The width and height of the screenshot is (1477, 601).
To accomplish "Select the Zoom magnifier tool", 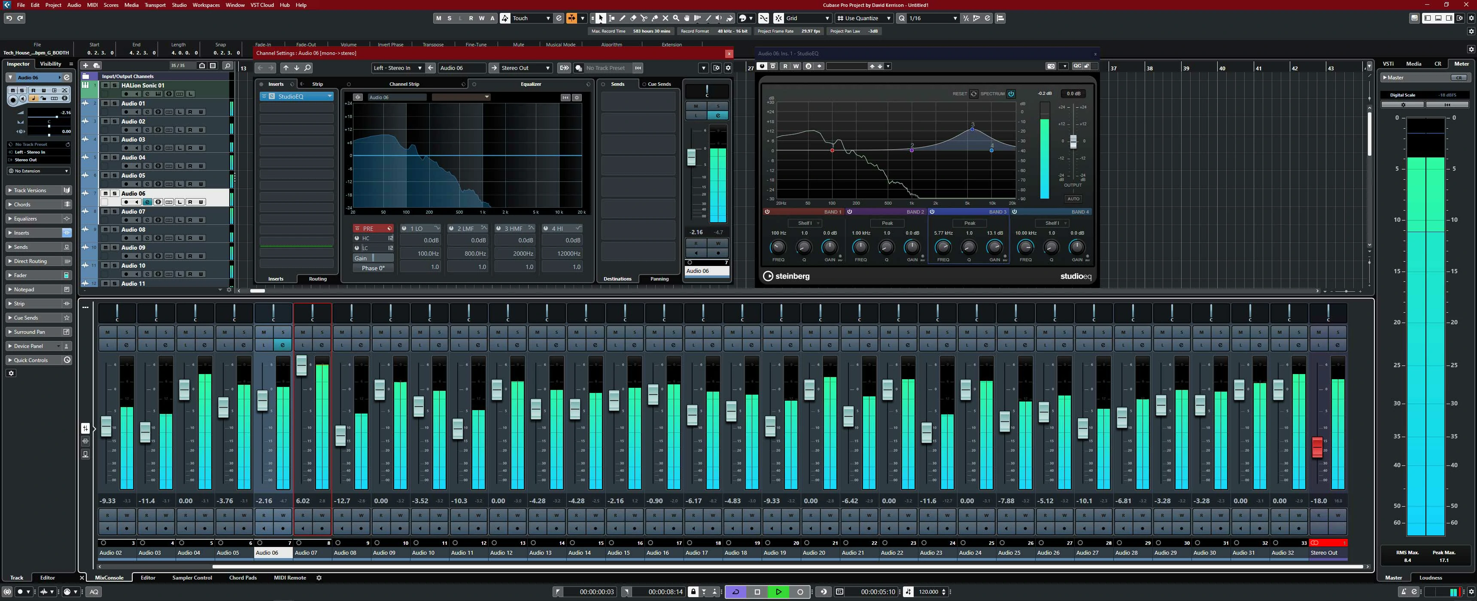I will 676,18.
